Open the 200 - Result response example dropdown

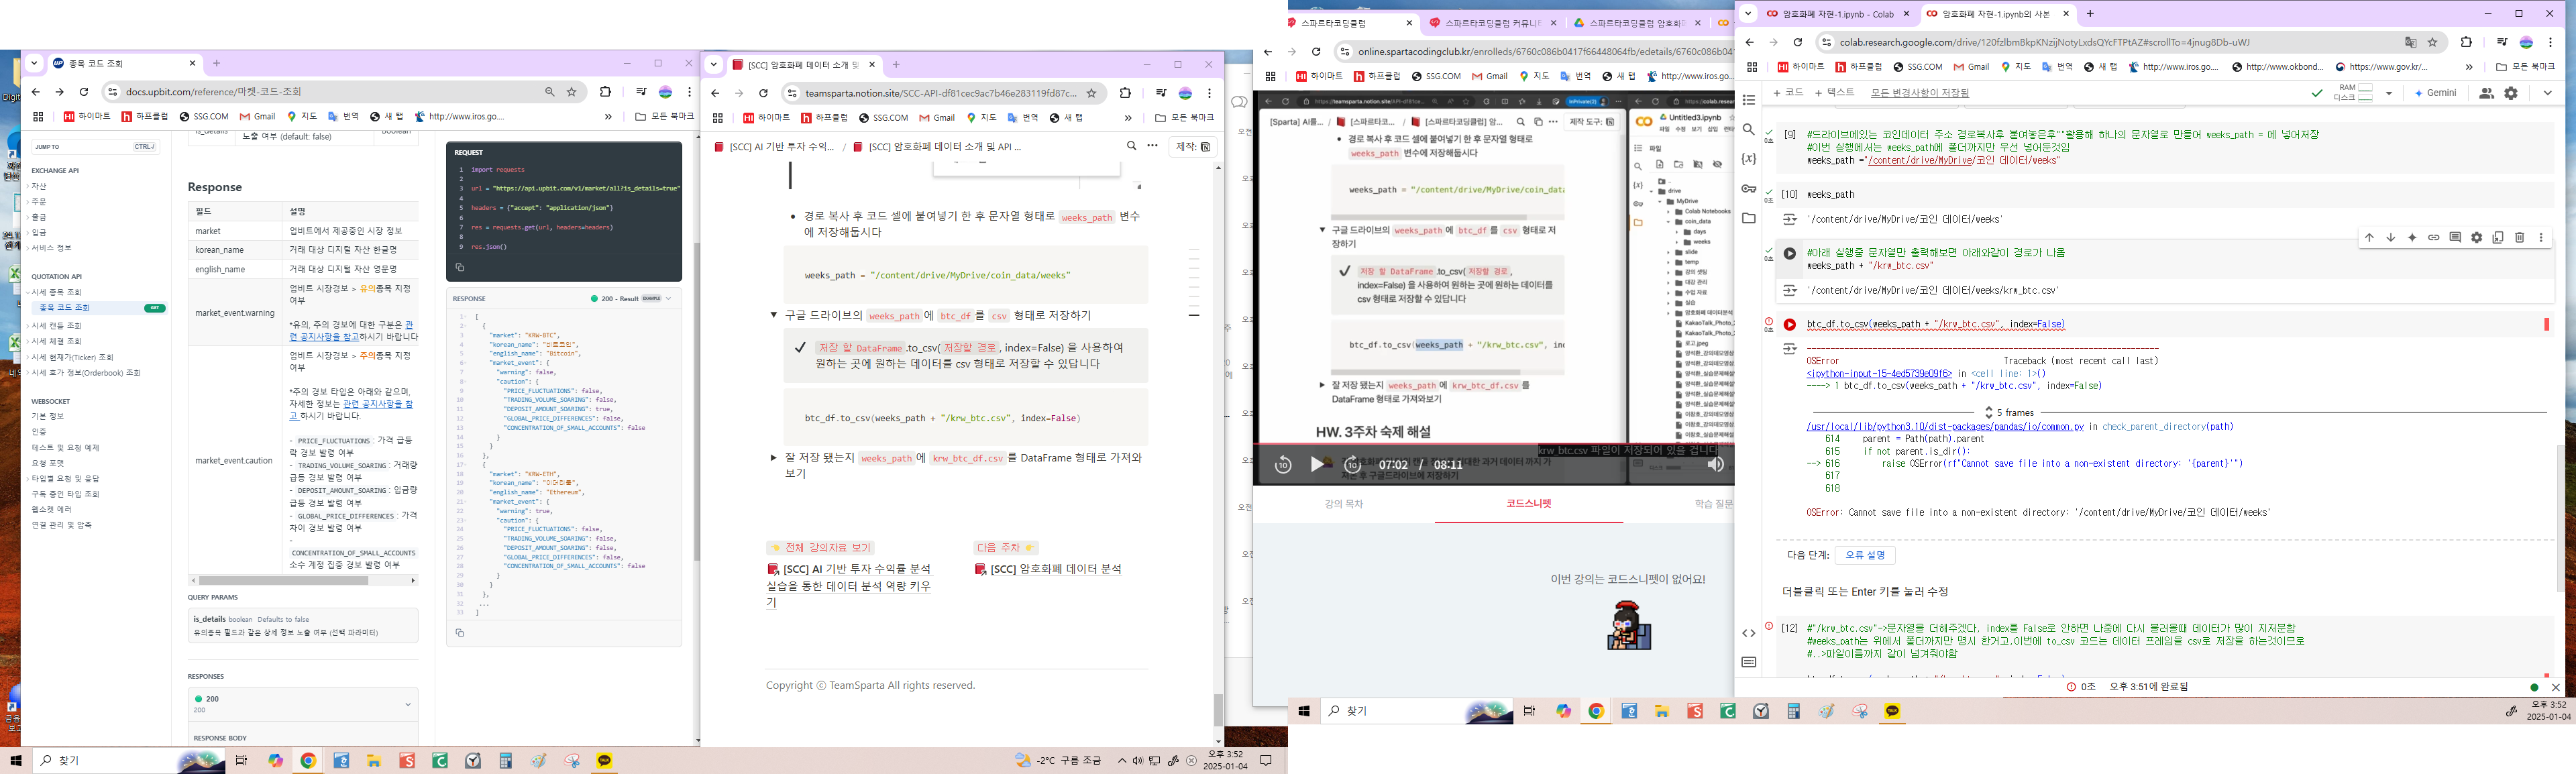coord(631,299)
